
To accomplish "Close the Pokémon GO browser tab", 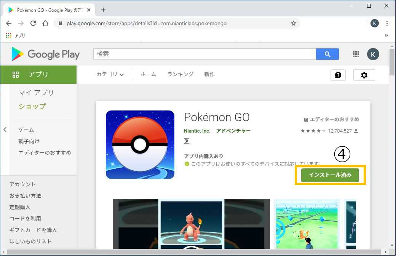I will [x=89, y=10].
